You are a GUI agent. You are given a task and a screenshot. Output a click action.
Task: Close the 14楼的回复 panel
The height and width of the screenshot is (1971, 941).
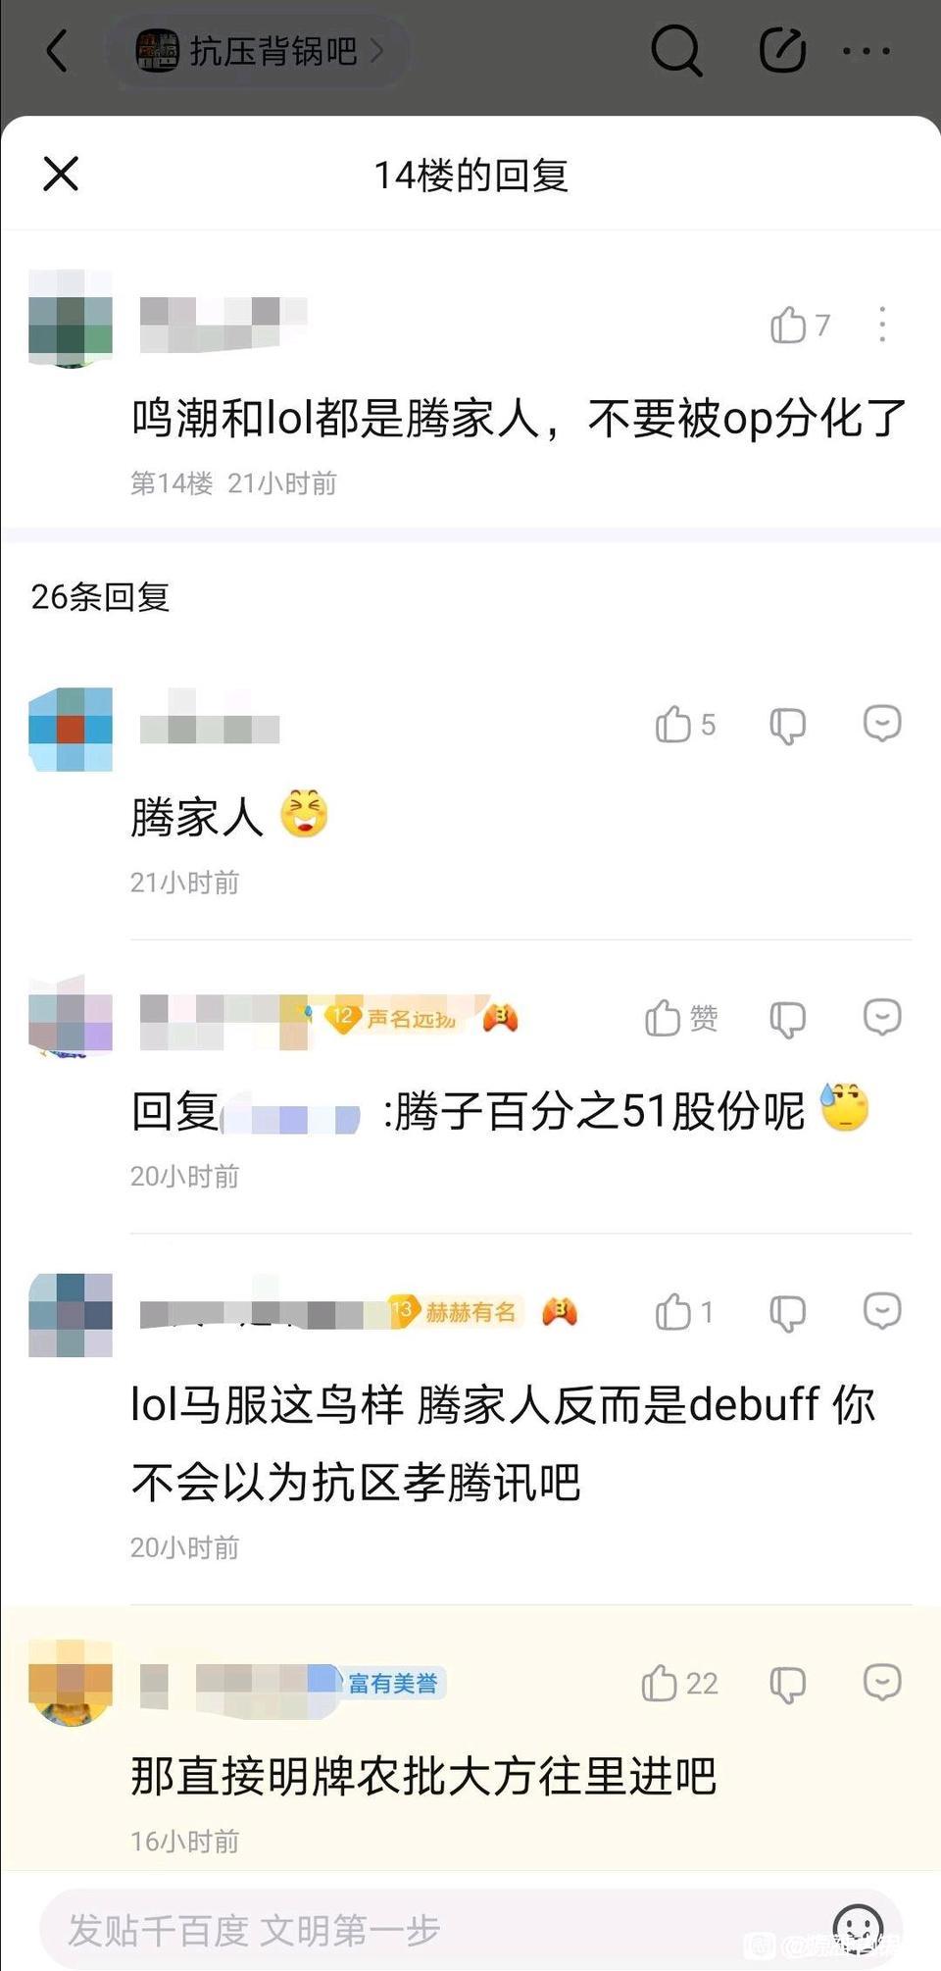[x=61, y=175]
